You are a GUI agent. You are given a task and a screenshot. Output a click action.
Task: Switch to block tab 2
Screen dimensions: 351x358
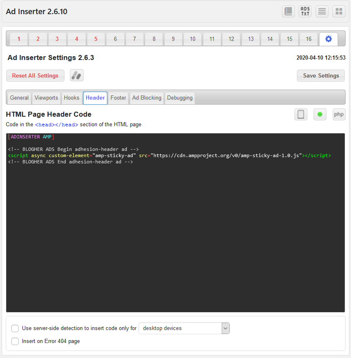click(38, 39)
